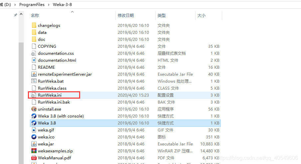Select the COPYING file name
The height and width of the screenshot is (164, 301).
47,46
